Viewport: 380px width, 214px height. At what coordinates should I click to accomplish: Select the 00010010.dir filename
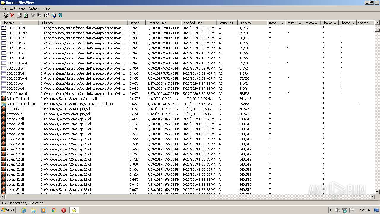[x=16, y=89]
